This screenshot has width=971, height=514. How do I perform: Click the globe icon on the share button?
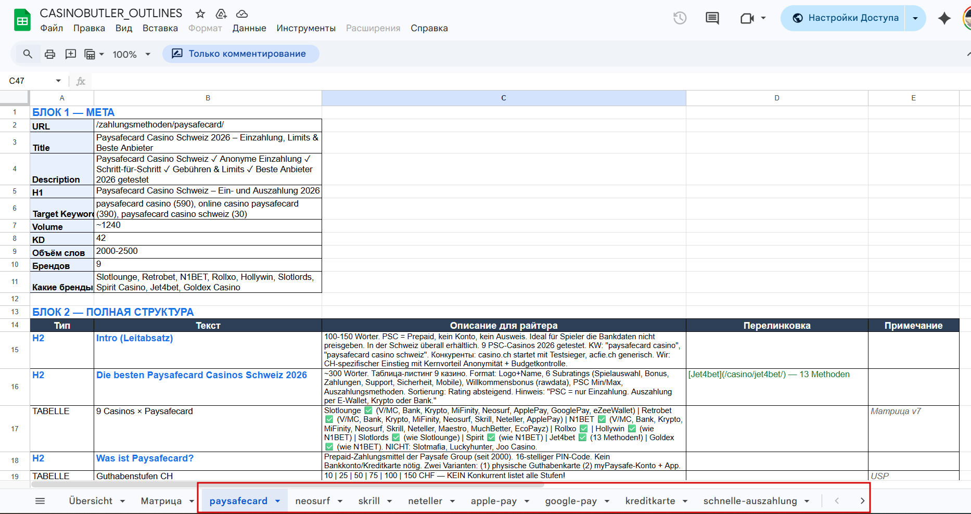798,18
